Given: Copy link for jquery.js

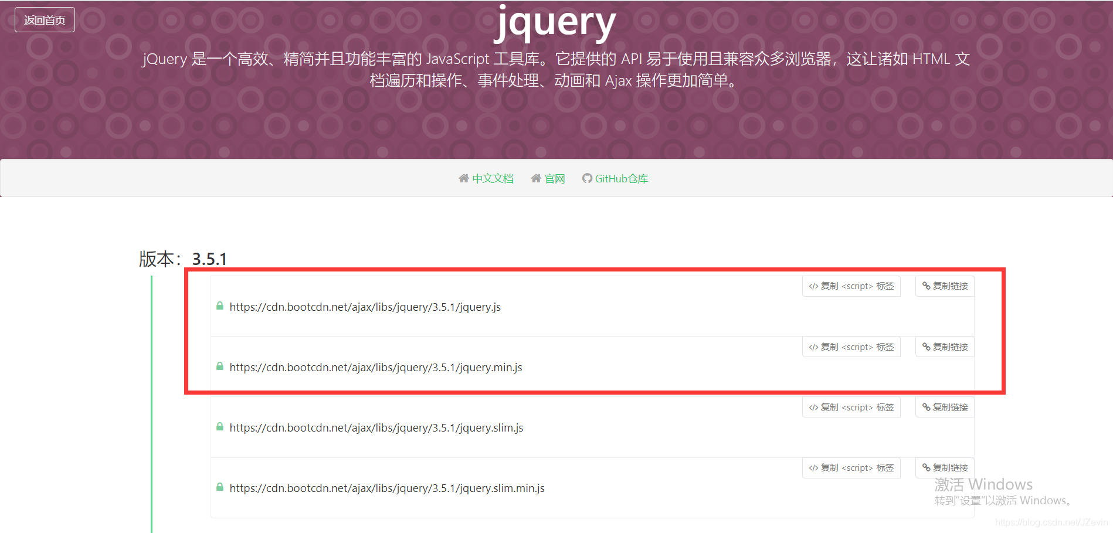Looking at the screenshot, I should click(x=945, y=286).
